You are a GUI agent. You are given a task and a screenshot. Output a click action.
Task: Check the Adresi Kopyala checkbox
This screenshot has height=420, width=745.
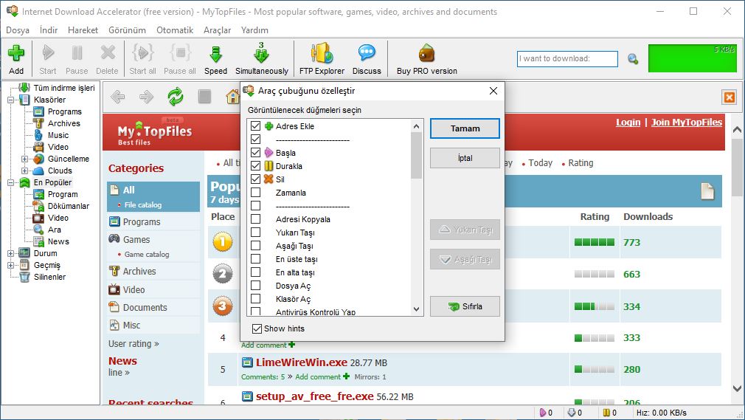click(x=256, y=219)
